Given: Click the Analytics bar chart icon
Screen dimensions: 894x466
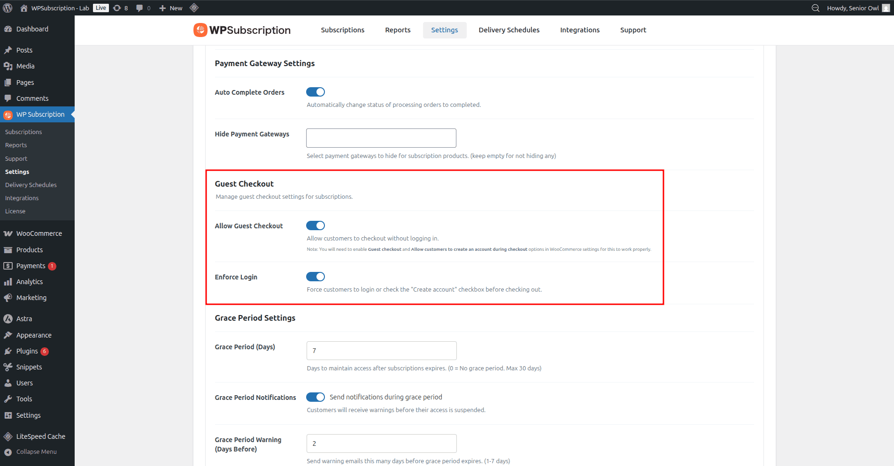Looking at the screenshot, I should tap(8, 282).
